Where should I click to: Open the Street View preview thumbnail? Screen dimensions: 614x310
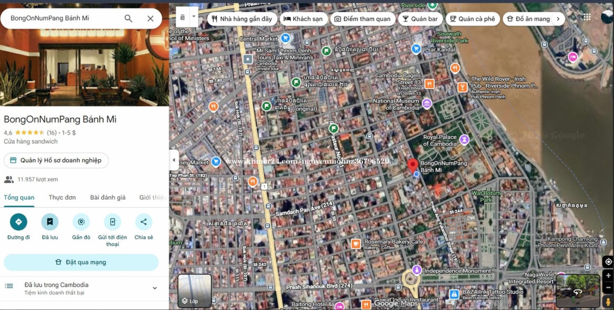tap(578, 291)
